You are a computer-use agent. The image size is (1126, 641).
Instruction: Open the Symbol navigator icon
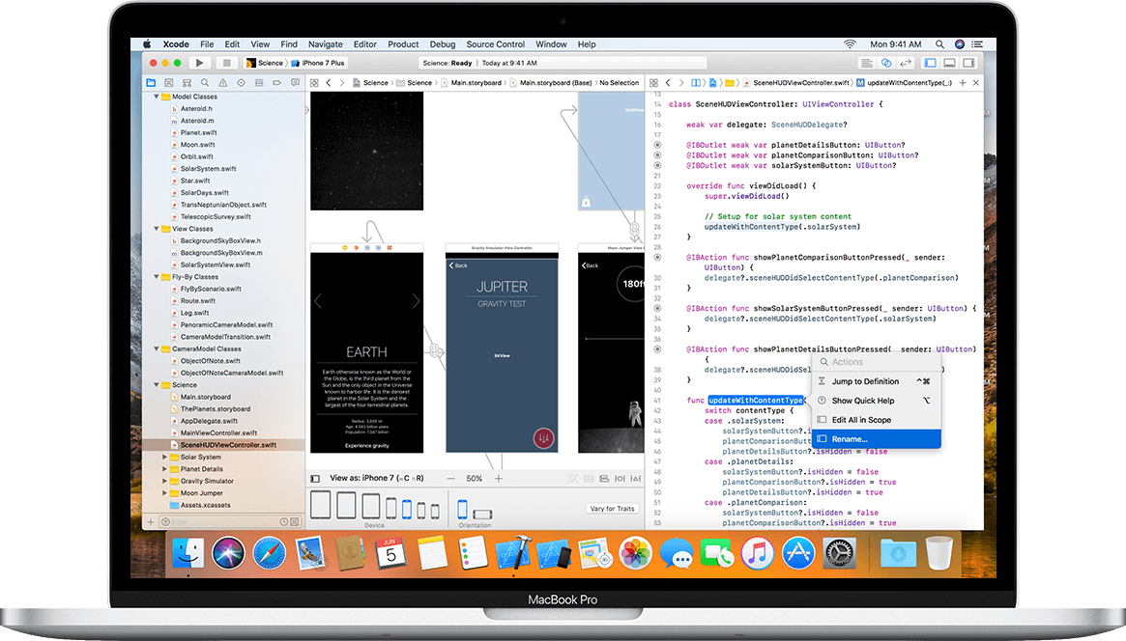point(187,83)
